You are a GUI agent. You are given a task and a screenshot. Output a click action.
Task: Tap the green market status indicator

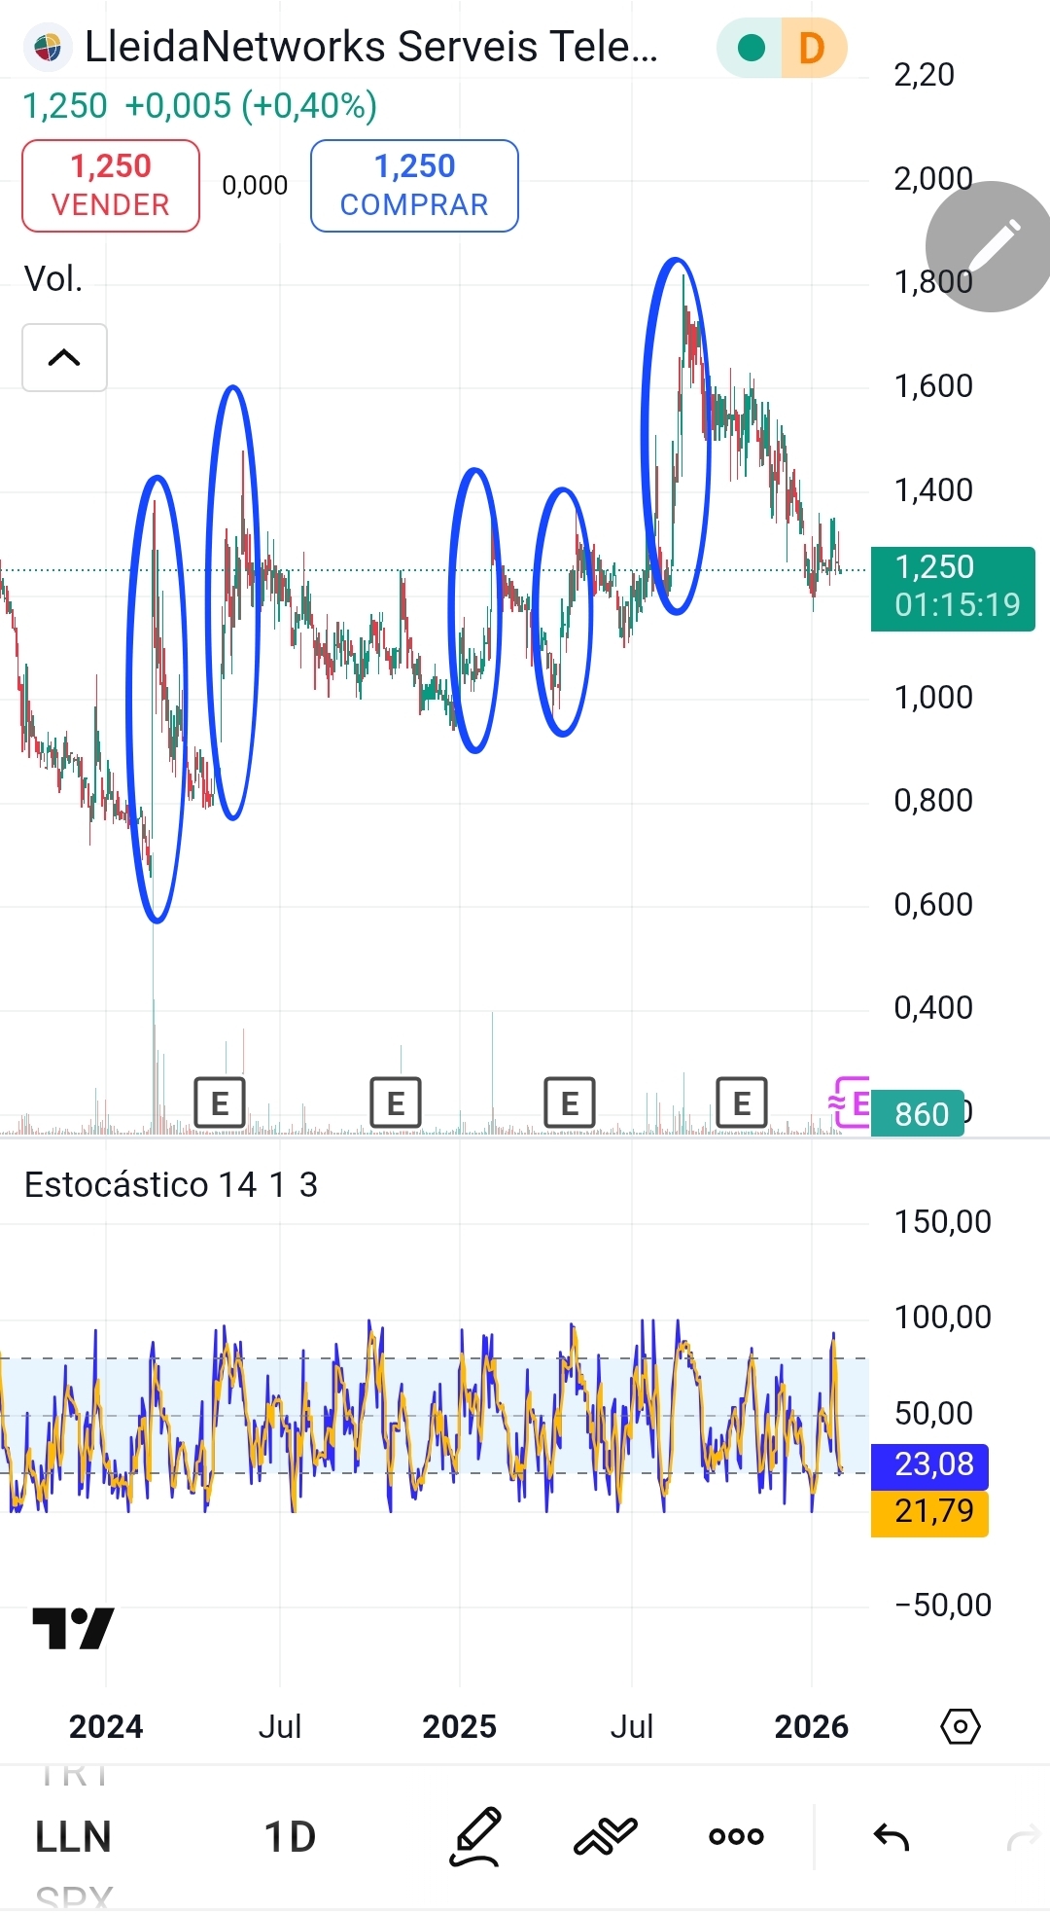(751, 47)
